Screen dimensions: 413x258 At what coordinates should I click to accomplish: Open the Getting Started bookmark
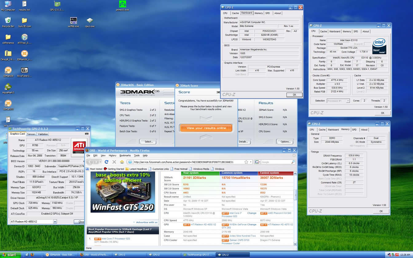[114, 169]
